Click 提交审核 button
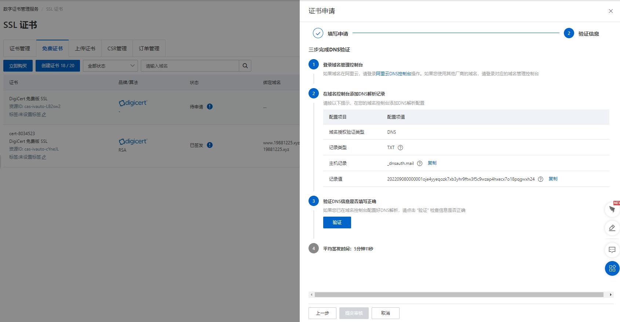 [x=354, y=313]
